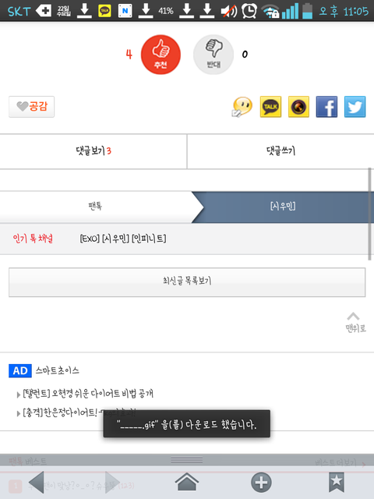Tap the yellow camera share icon
The image size is (374, 499).
(298, 107)
